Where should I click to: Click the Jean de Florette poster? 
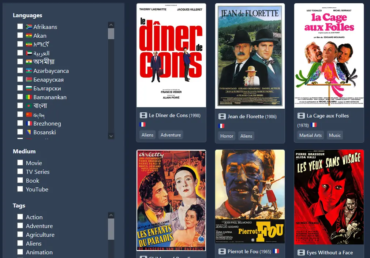coord(250,56)
